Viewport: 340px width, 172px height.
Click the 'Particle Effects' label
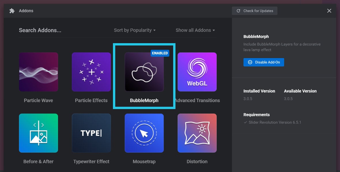(91, 100)
